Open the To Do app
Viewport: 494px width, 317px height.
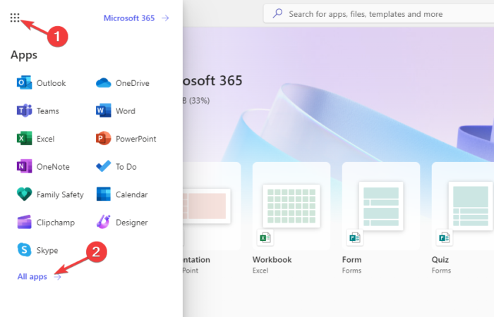point(116,166)
